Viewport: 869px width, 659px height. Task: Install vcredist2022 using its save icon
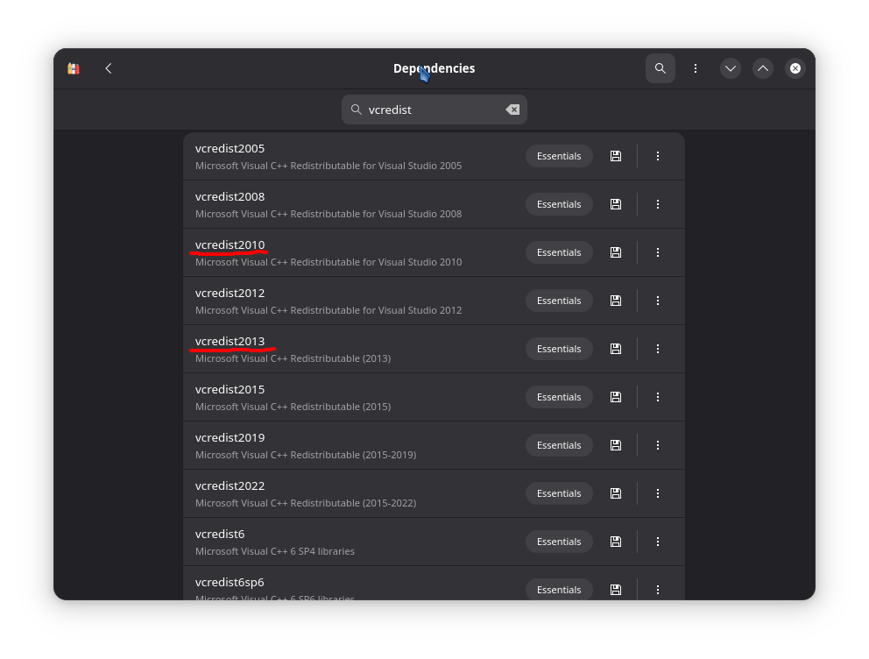tap(615, 494)
